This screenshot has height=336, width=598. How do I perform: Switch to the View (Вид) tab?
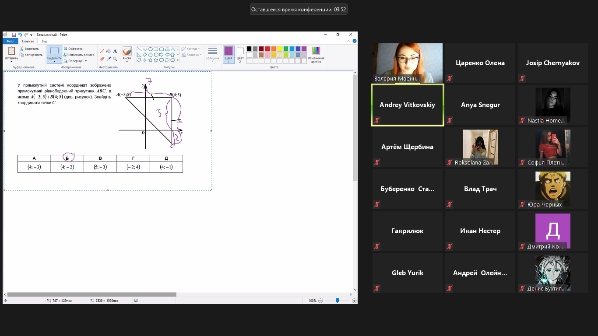(45, 41)
